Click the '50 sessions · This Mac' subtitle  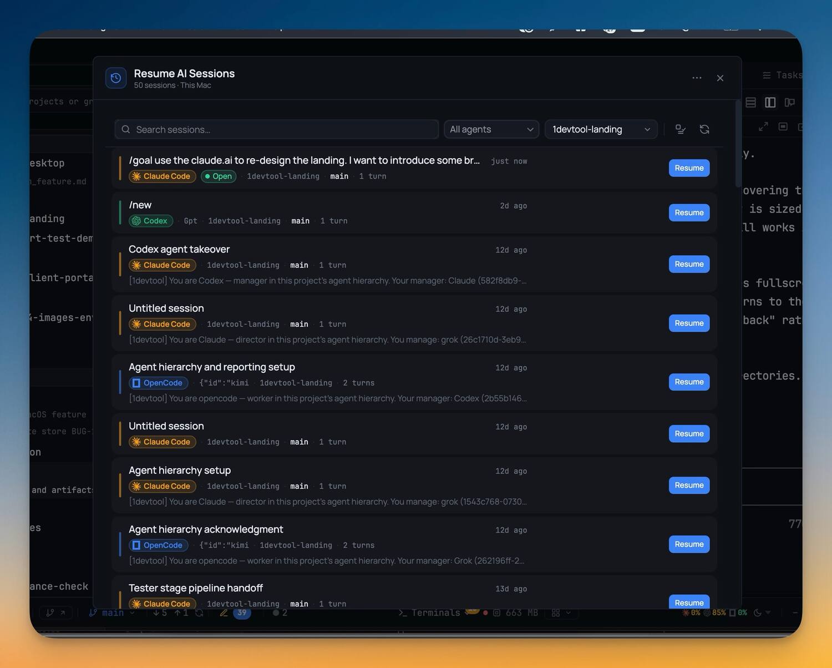coord(173,85)
